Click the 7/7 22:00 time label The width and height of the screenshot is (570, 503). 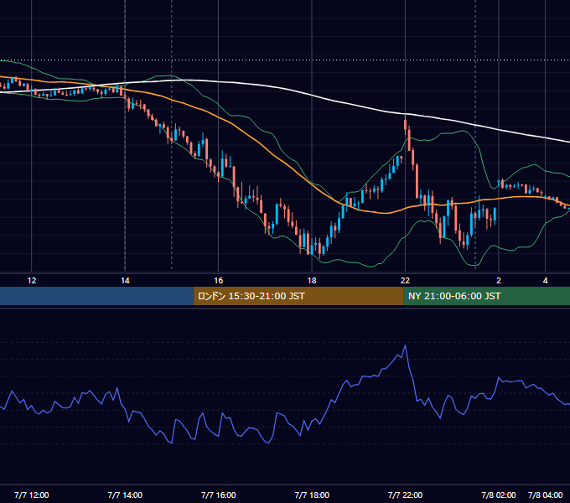405,495
